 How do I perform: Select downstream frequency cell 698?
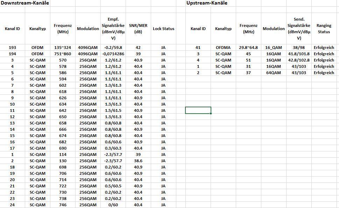63,167
